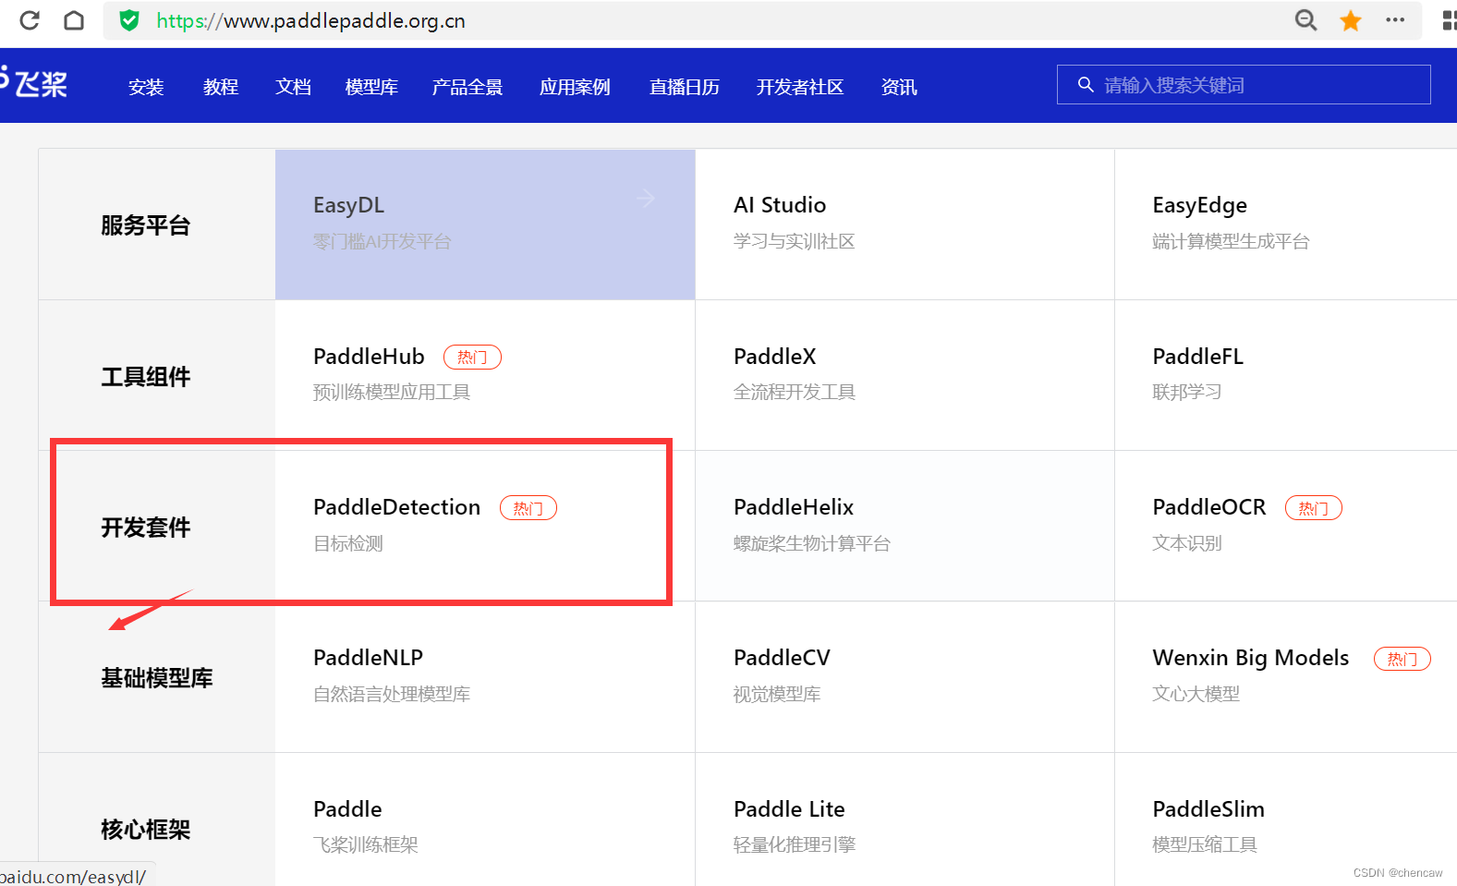This screenshot has width=1457, height=886.
Task: Click the green security shield icon
Action: point(129,20)
